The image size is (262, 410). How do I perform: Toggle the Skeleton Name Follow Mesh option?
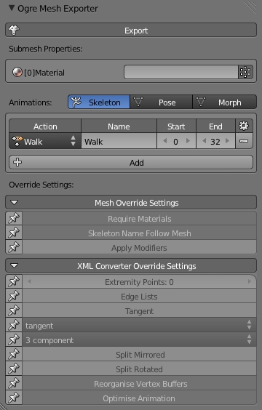[139, 233]
